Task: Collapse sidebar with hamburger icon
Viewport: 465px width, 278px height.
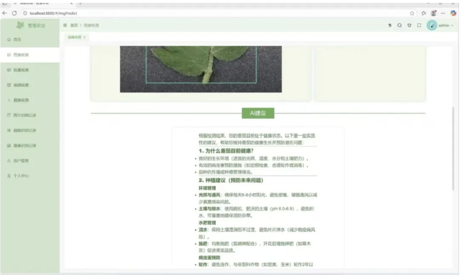Action: tap(65, 26)
